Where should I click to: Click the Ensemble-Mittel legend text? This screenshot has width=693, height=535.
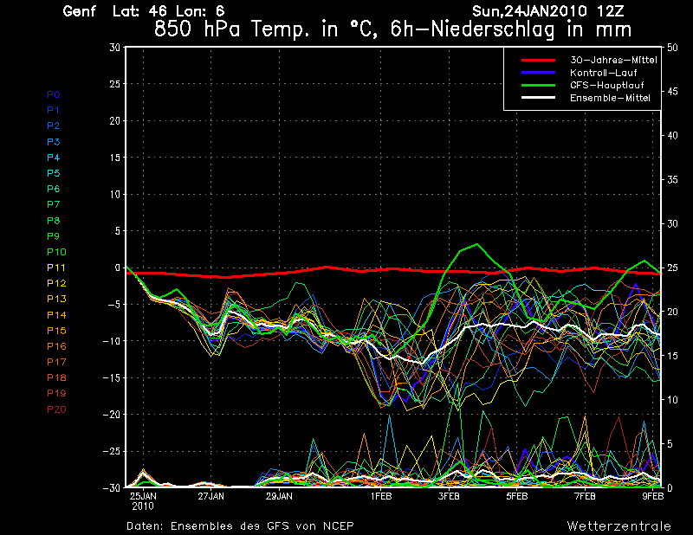pos(610,98)
